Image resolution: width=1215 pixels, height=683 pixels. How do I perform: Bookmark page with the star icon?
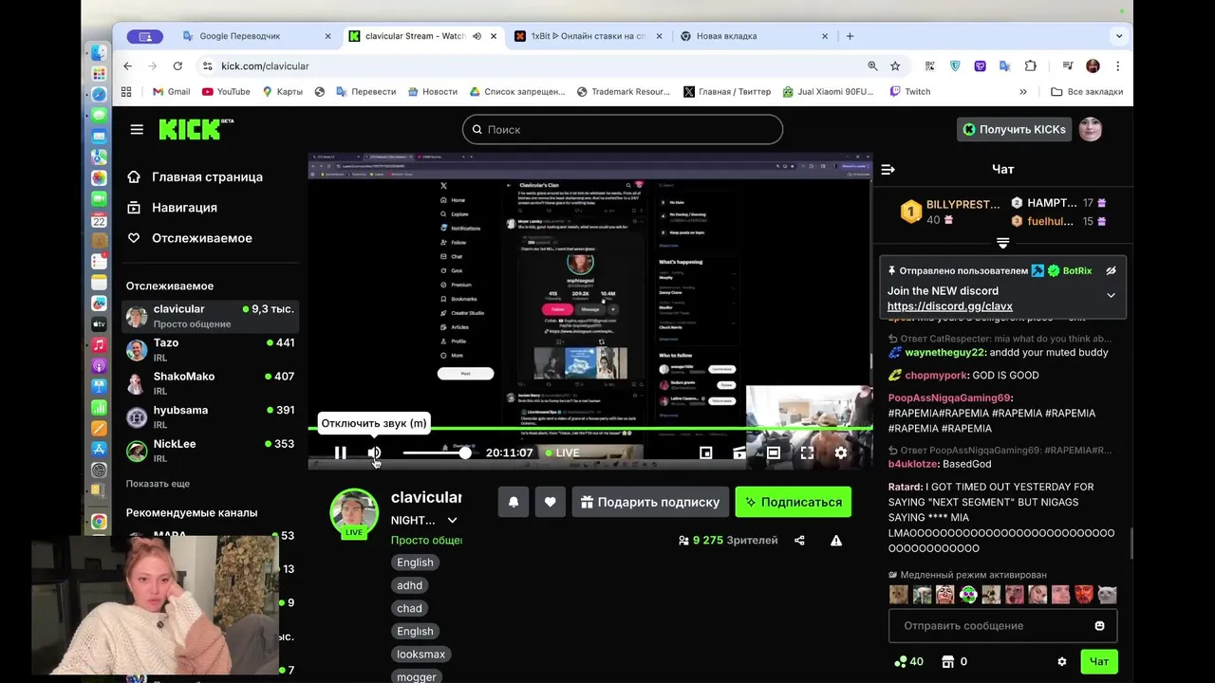[894, 65]
